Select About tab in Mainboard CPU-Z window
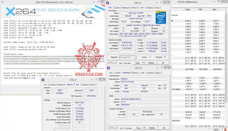 point(158,73)
